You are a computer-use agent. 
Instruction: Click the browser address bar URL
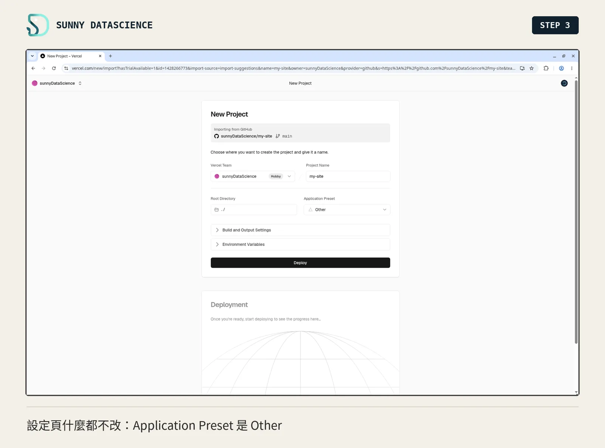coord(293,68)
